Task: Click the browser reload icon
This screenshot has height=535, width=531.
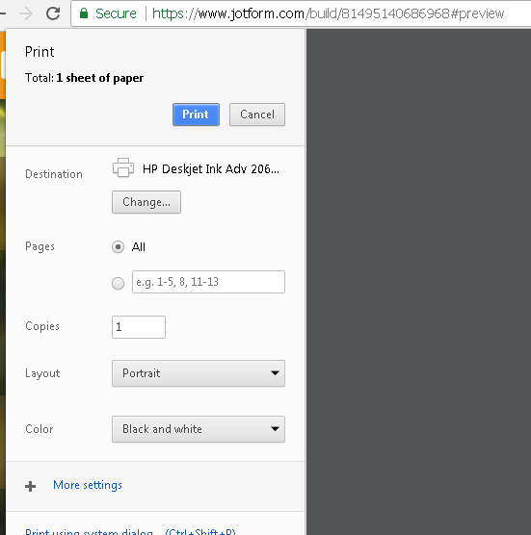Action: click(x=53, y=13)
